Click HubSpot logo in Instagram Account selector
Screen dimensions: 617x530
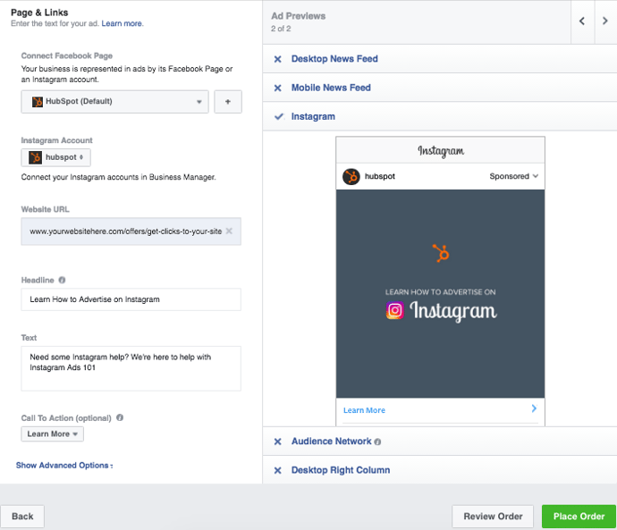click(x=35, y=157)
